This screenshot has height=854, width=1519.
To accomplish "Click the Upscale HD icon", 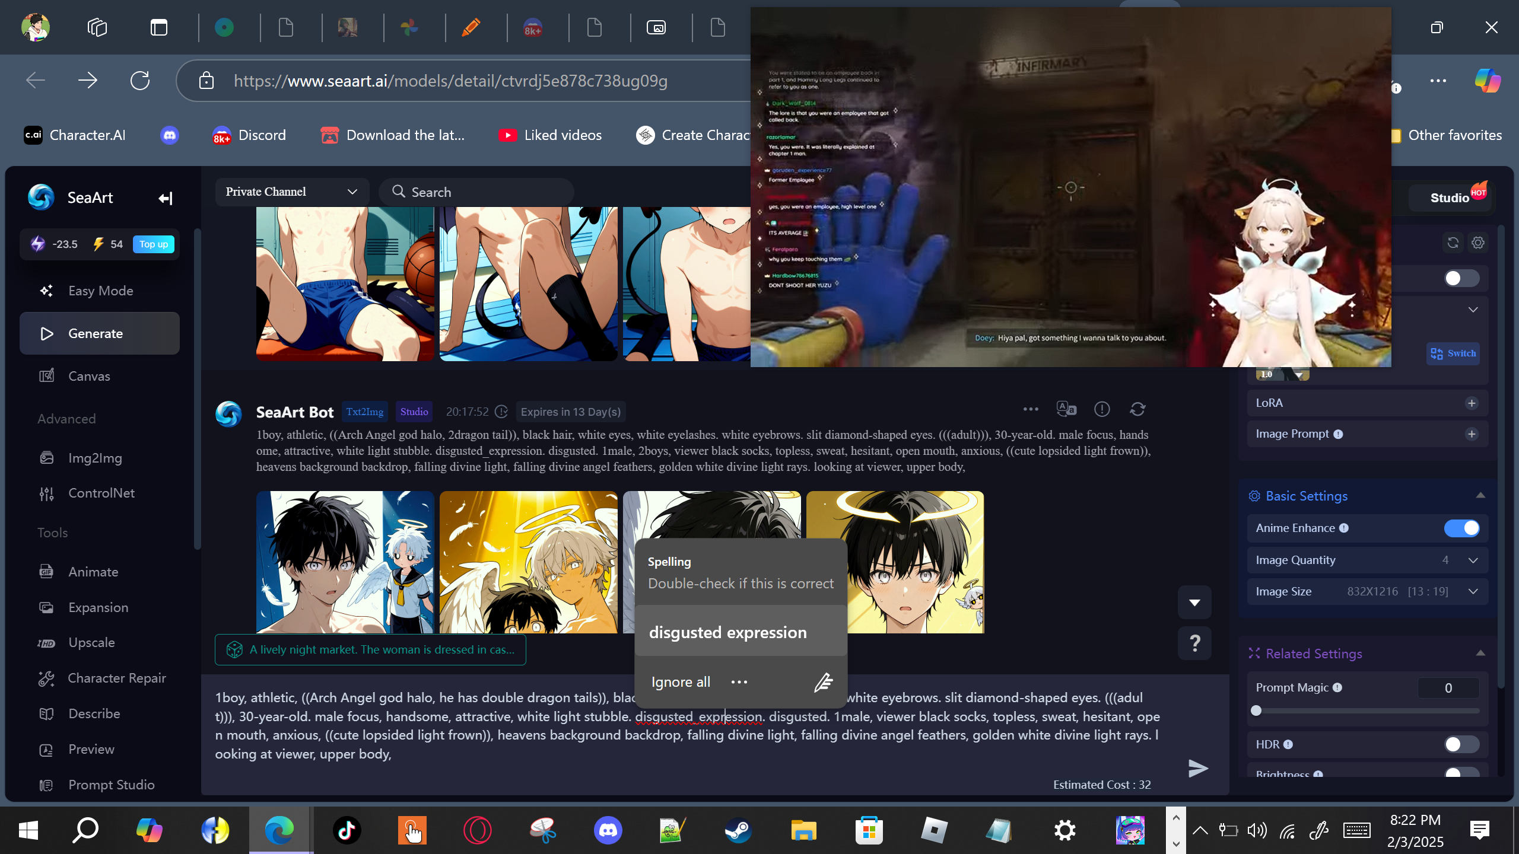I will 46,643.
